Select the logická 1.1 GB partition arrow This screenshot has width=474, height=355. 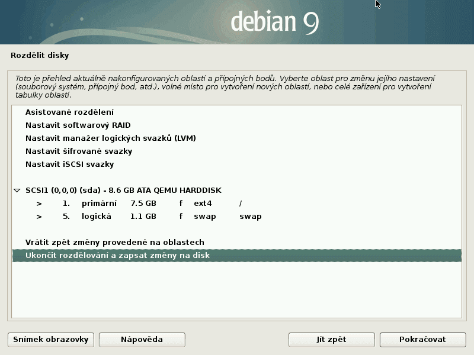point(39,217)
